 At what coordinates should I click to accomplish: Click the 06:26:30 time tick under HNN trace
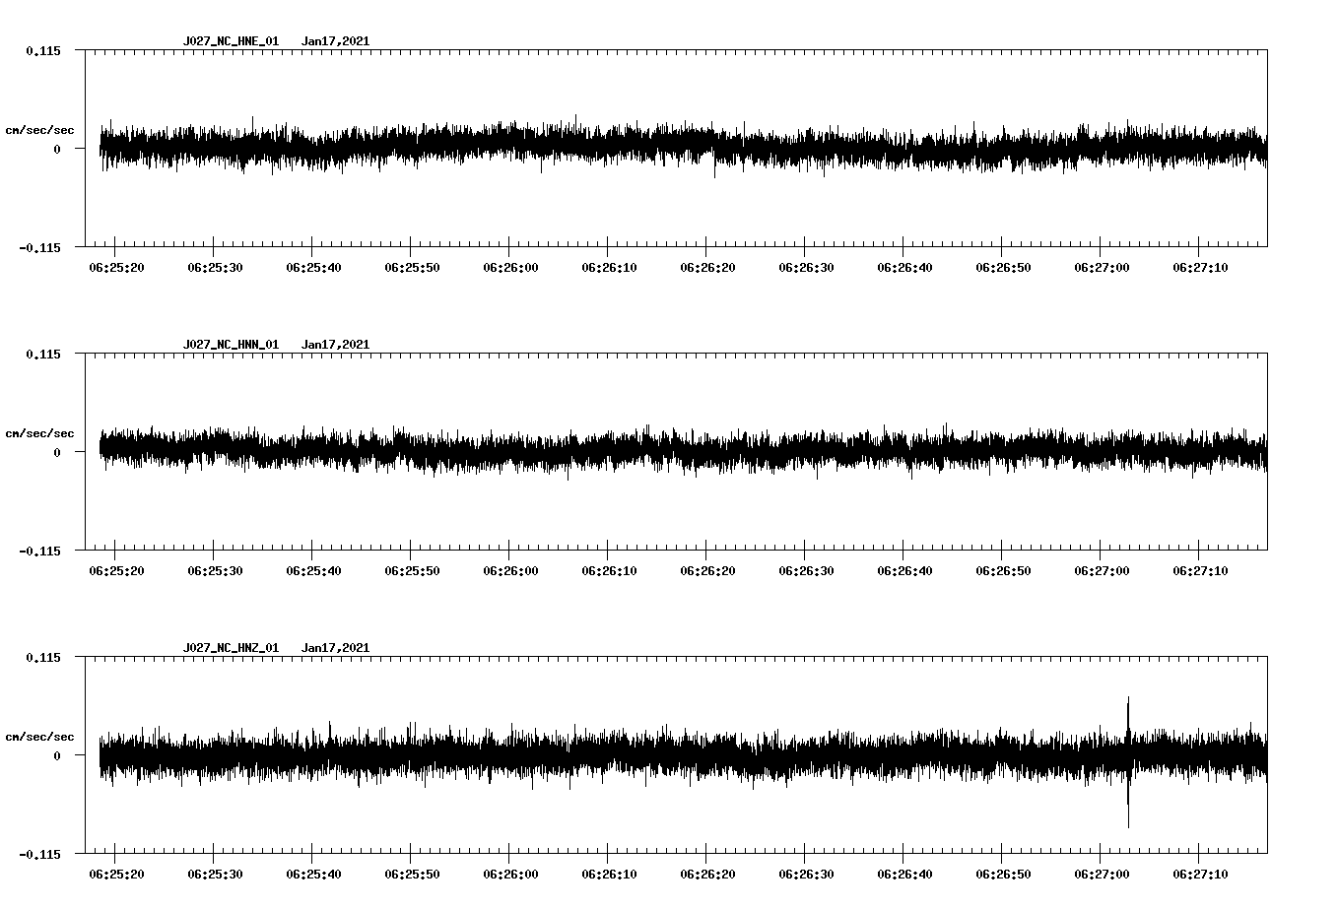[806, 569]
